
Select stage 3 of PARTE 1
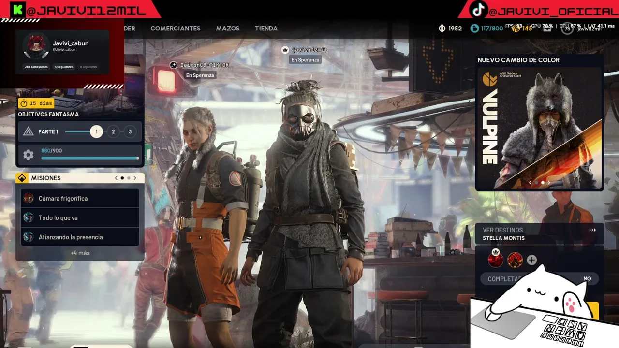pyautogui.click(x=130, y=131)
